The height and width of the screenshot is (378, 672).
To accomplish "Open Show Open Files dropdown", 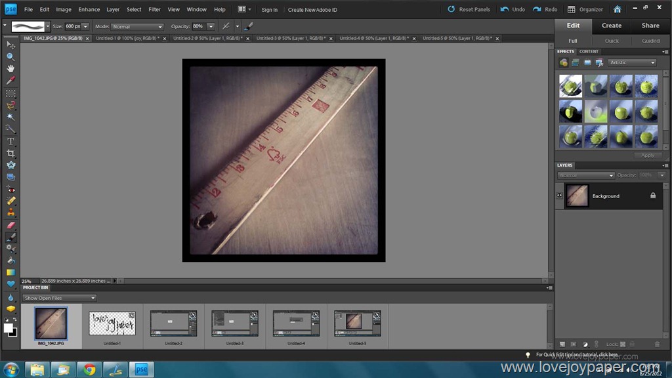I will [59, 298].
